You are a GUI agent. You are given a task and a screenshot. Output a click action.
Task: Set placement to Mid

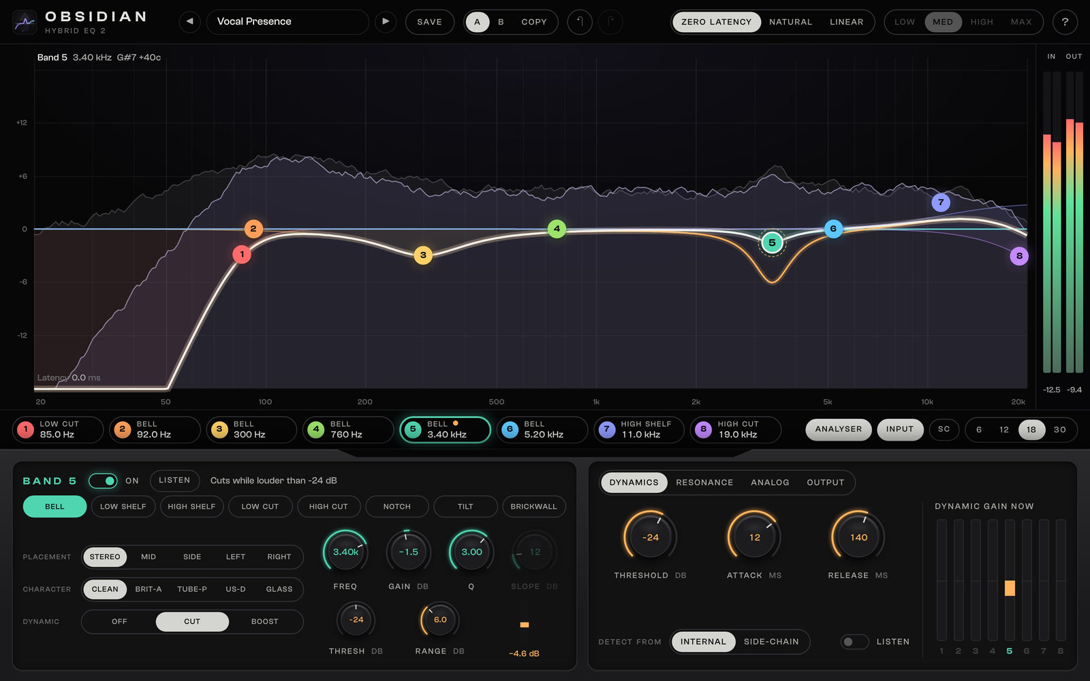(149, 557)
